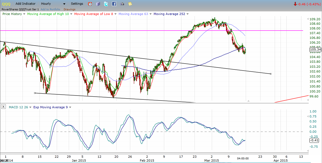Click the QQQ ticker symbol

6,4
